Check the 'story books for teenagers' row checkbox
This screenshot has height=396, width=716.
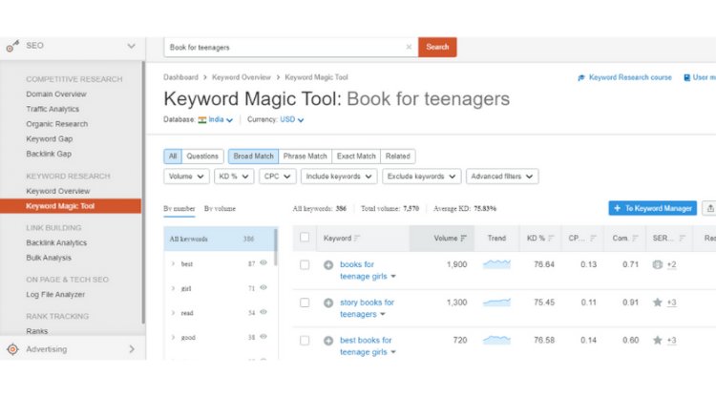pos(305,302)
